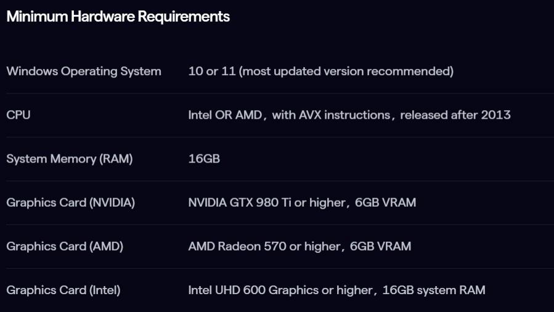Click the CPU row label
The width and height of the screenshot is (554, 312).
point(18,115)
